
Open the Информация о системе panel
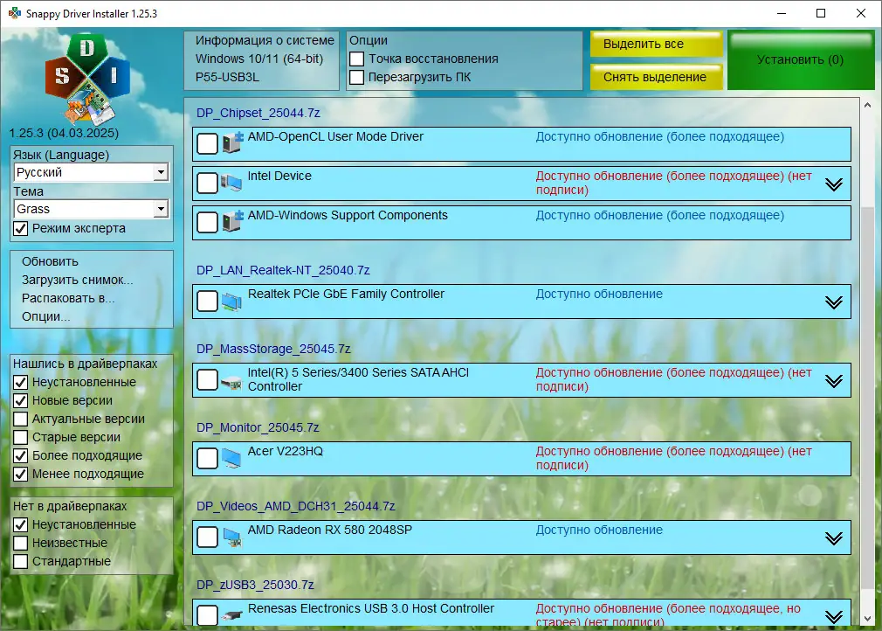[x=262, y=59]
